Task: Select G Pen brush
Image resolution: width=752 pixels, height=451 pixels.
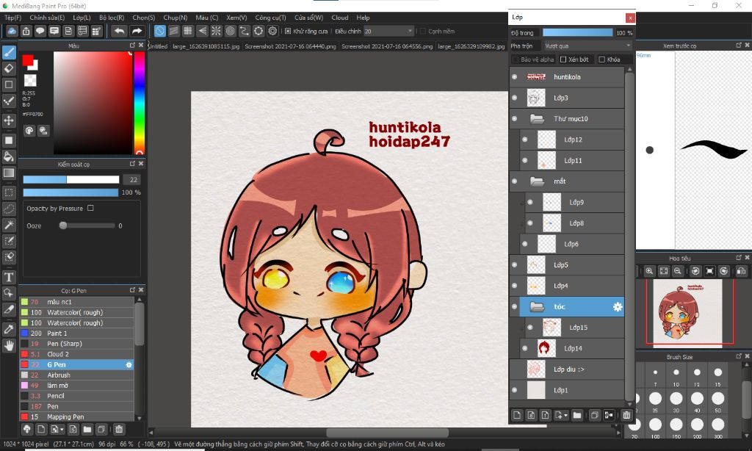Action: (x=76, y=364)
